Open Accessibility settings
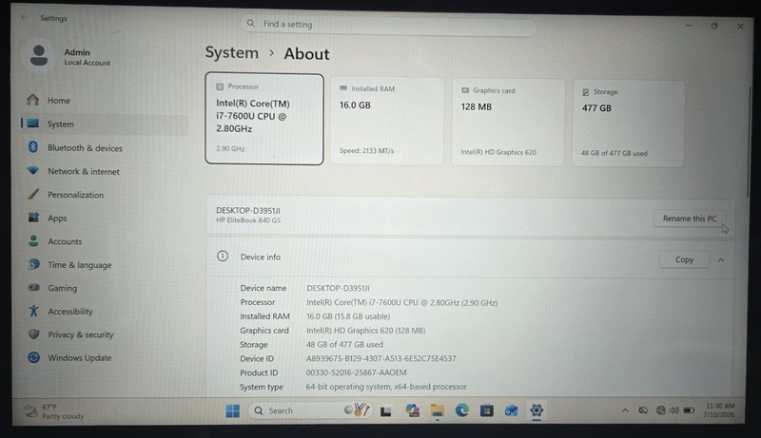This screenshot has width=761, height=438. [105, 311]
